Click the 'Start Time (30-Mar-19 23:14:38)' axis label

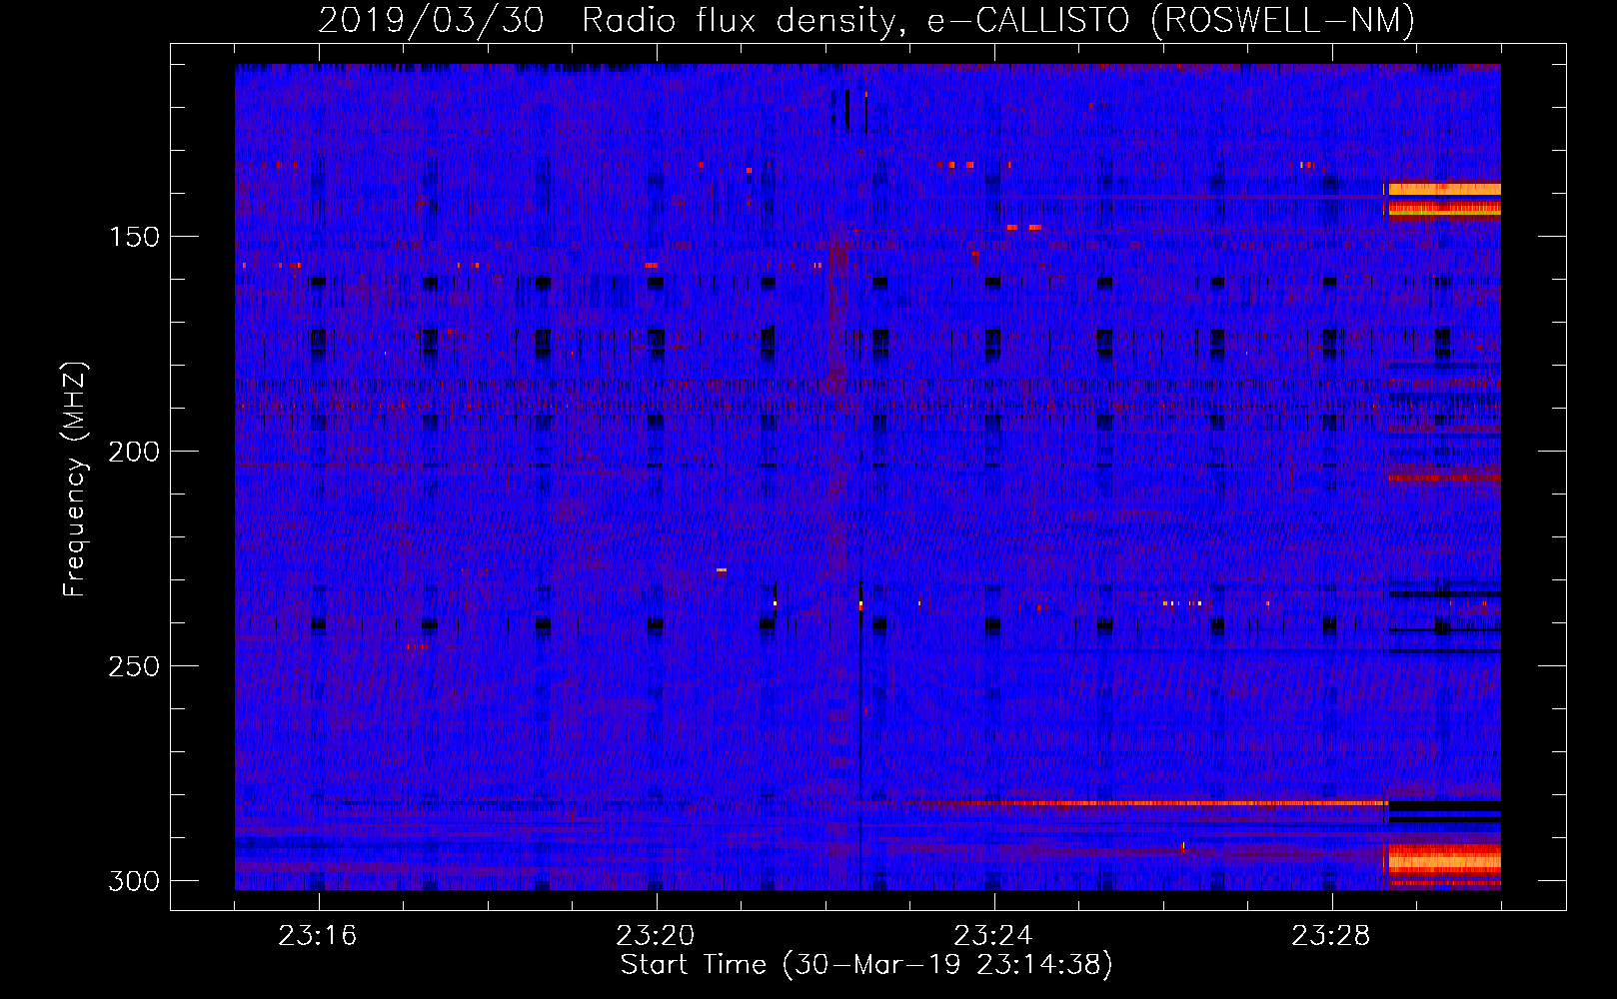tap(866, 965)
